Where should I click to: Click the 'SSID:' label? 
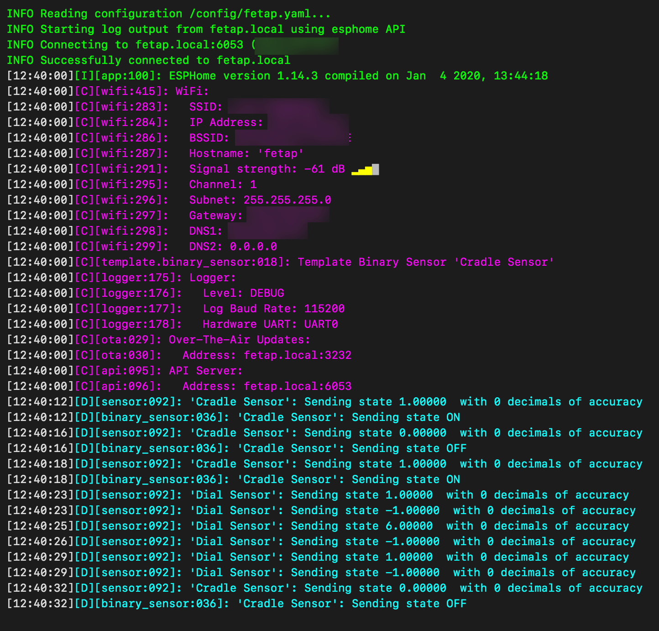pyautogui.click(x=206, y=107)
